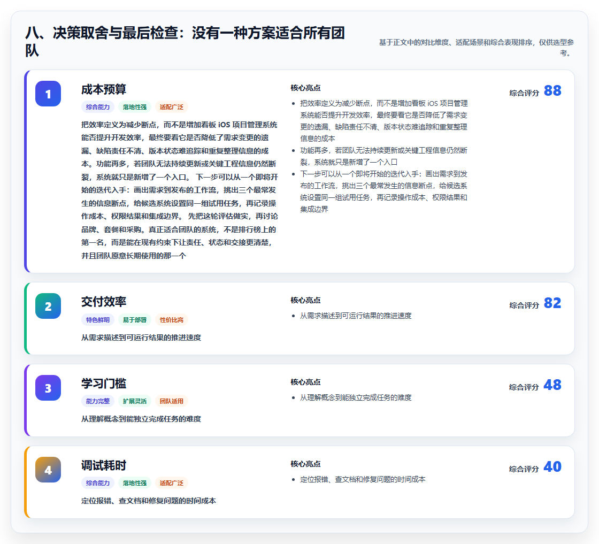Click bullet 从理解概念到能独立完成任务的难度

(356, 397)
